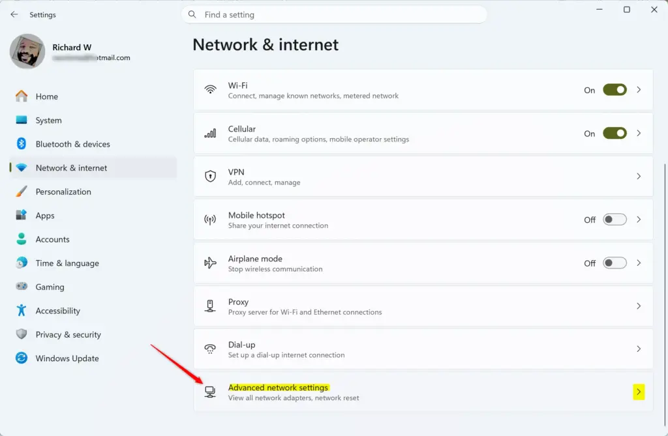Click 'Stop wireless communication' text
668x436 pixels.
(x=275, y=269)
